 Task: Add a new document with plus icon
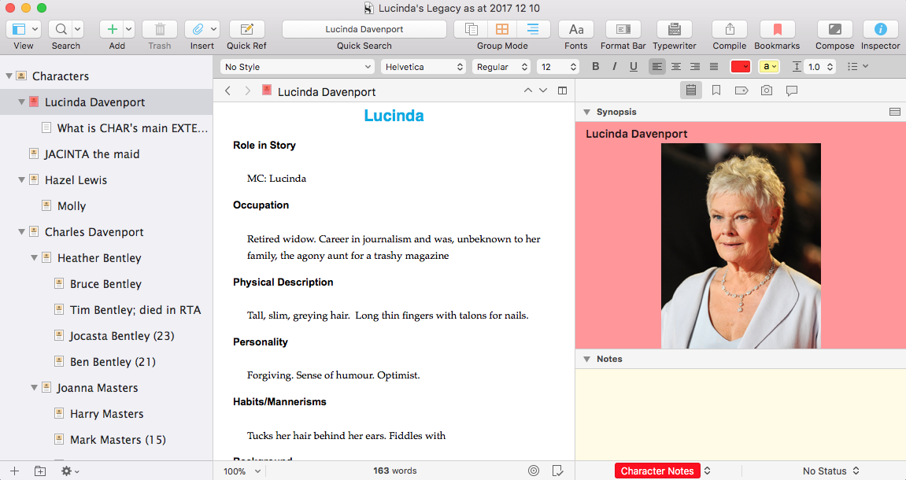(112, 29)
